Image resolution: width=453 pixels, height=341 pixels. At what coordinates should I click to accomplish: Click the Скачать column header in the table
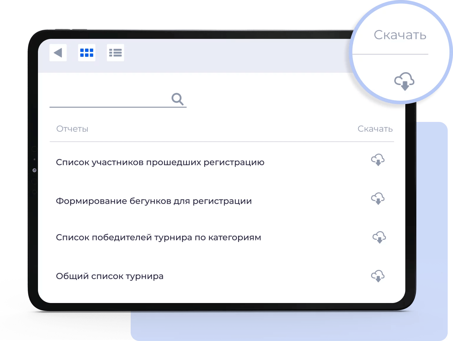[x=375, y=129]
